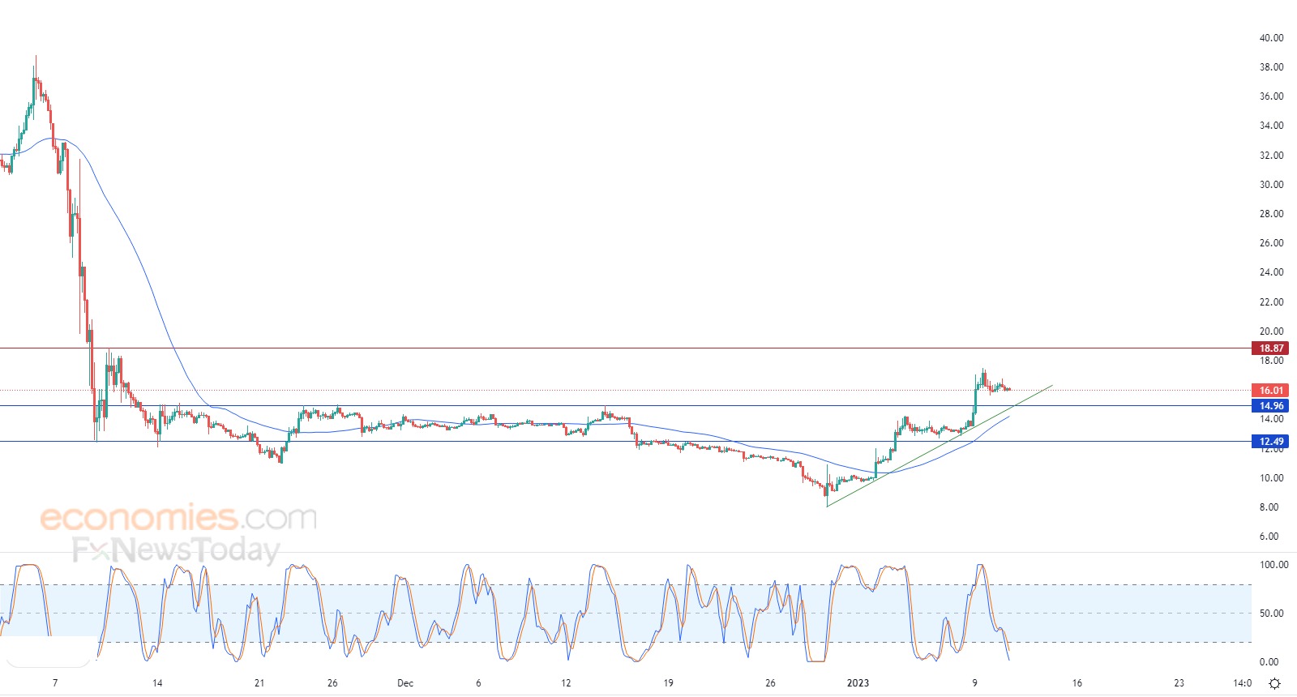
Task: Select the 100.00 stochastic scale value
Action: coord(1273,565)
